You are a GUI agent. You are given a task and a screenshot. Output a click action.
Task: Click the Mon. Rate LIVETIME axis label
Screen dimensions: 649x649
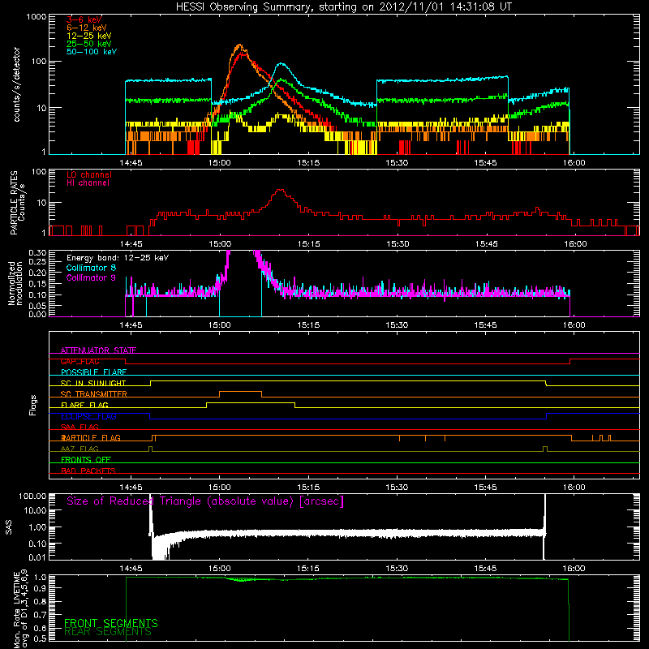point(20,609)
